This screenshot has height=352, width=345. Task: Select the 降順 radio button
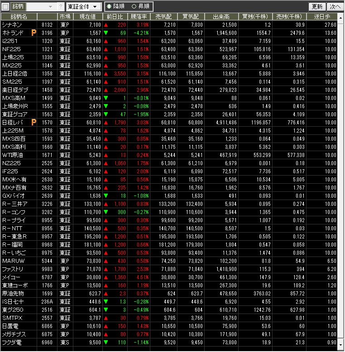(109, 7)
